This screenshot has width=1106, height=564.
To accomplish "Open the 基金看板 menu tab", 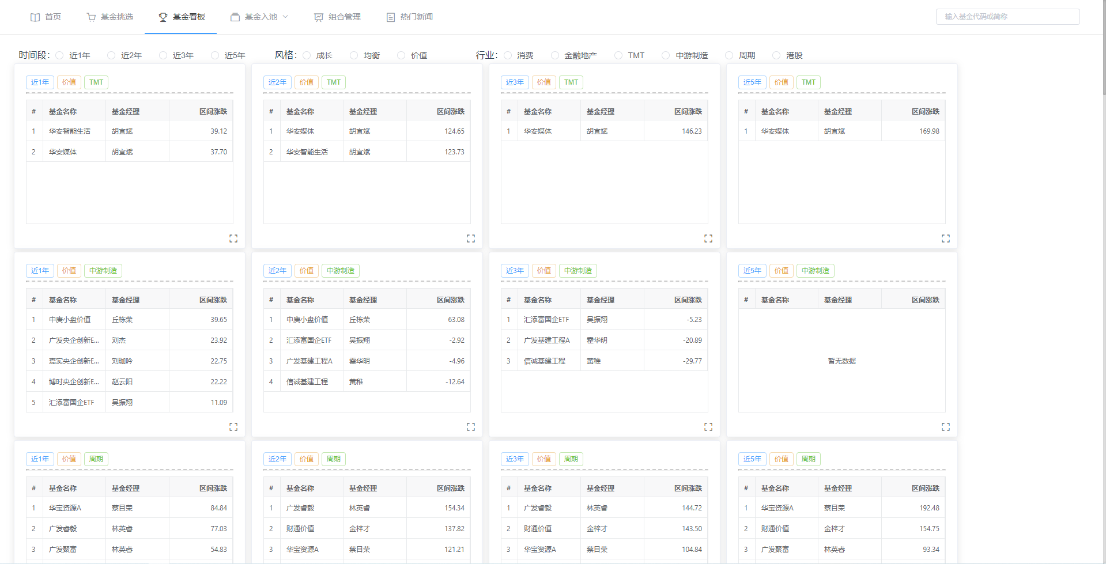I will point(181,17).
